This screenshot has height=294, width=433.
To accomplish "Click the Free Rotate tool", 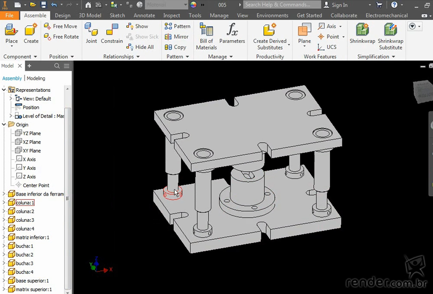I will click(61, 37).
